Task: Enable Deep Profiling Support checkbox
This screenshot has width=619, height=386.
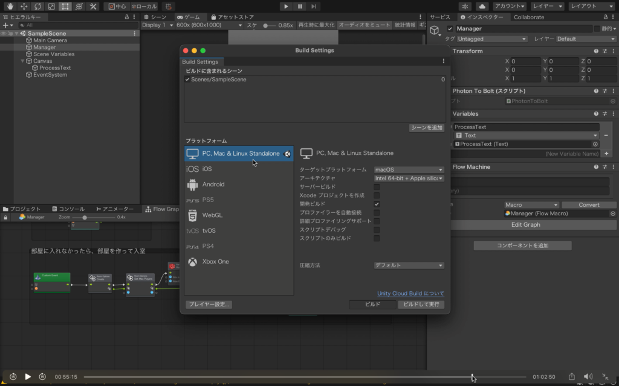Action: click(377, 221)
